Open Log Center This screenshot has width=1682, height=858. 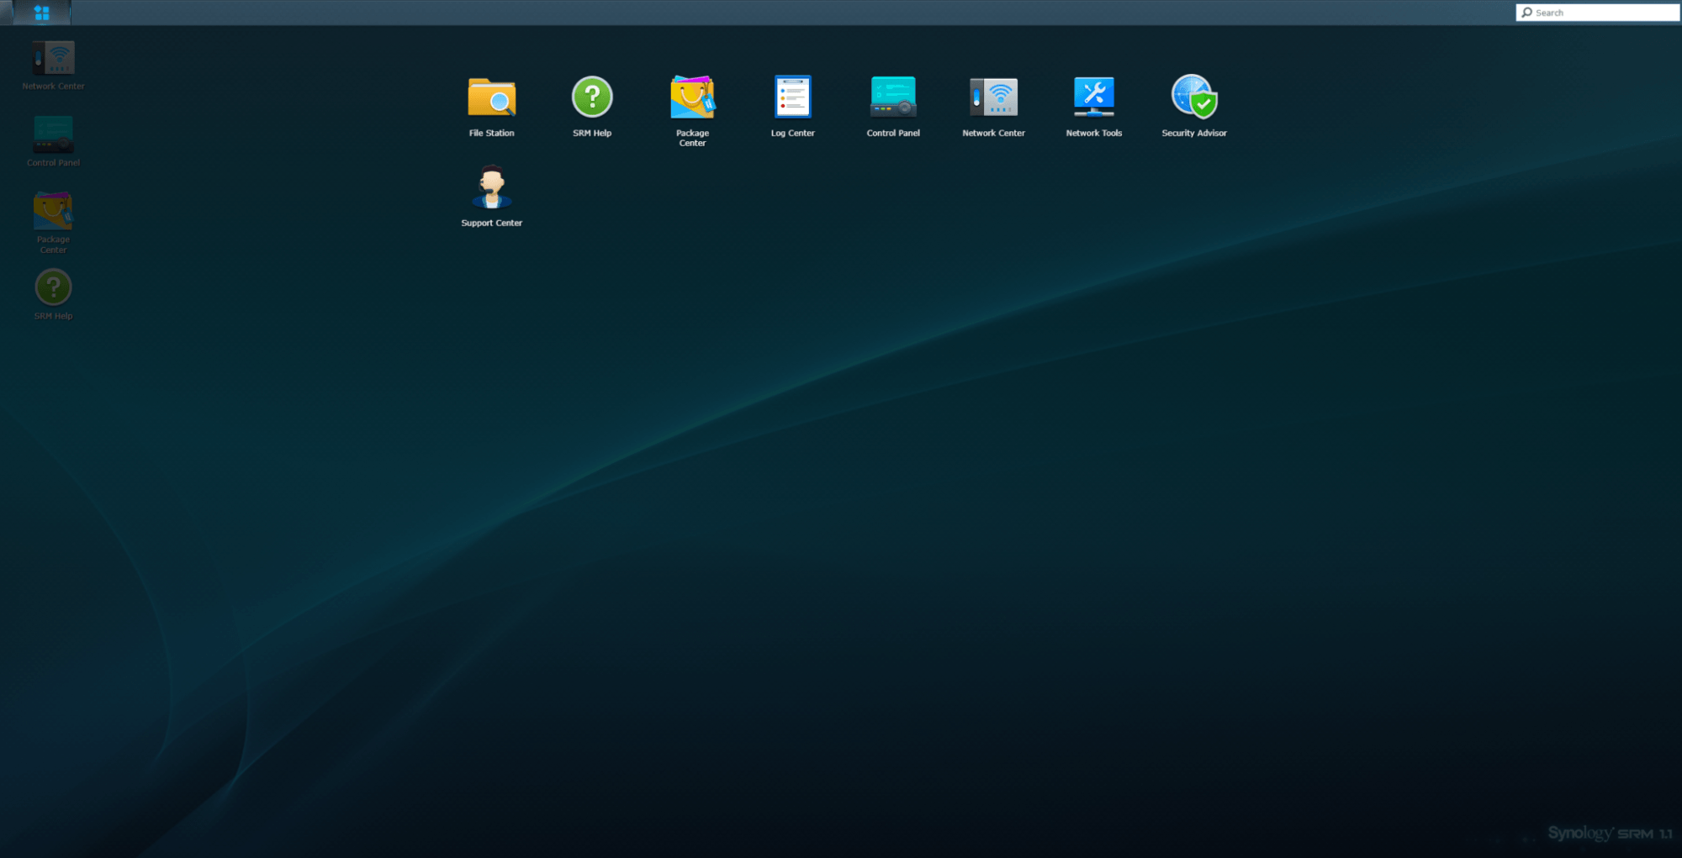tap(792, 97)
